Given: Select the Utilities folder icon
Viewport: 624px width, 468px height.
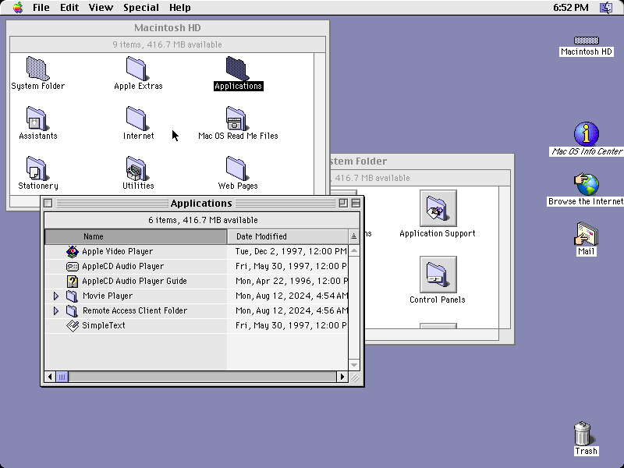Looking at the screenshot, I should (x=138, y=168).
